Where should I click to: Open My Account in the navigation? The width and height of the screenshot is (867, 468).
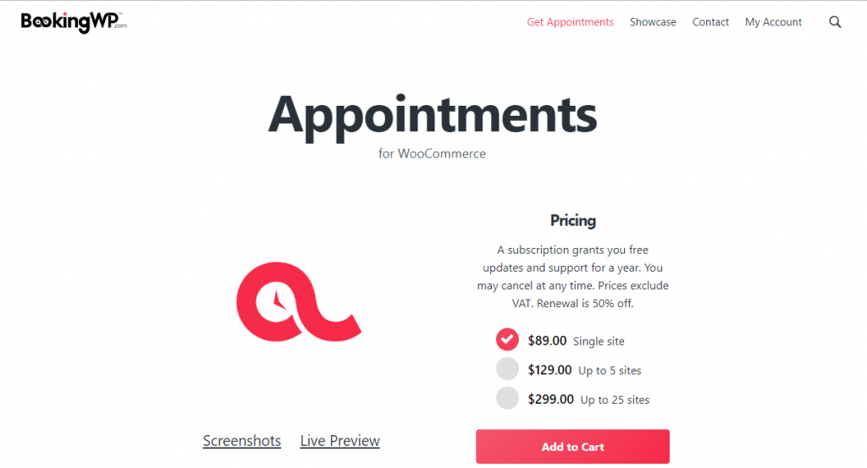tap(773, 23)
